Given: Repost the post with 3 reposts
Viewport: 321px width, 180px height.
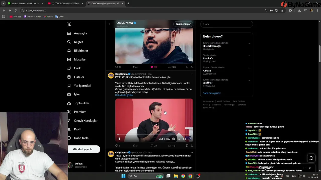Looking at the screenshot, I should tap(135, 145).
